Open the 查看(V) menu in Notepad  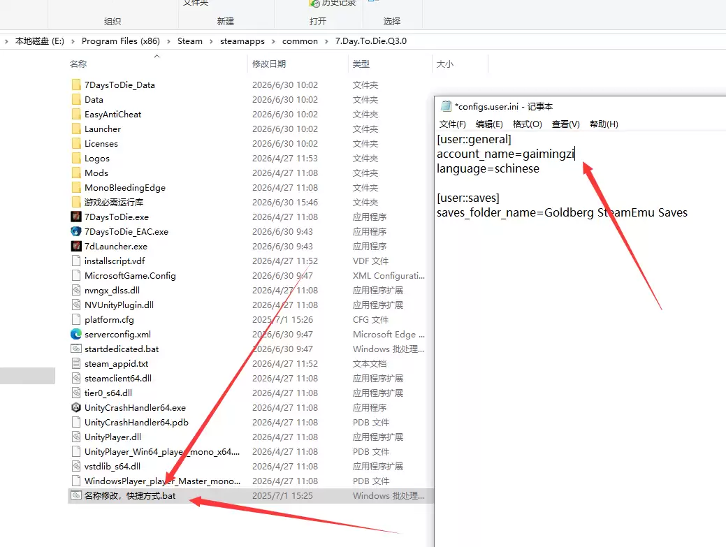click(566, 124)
